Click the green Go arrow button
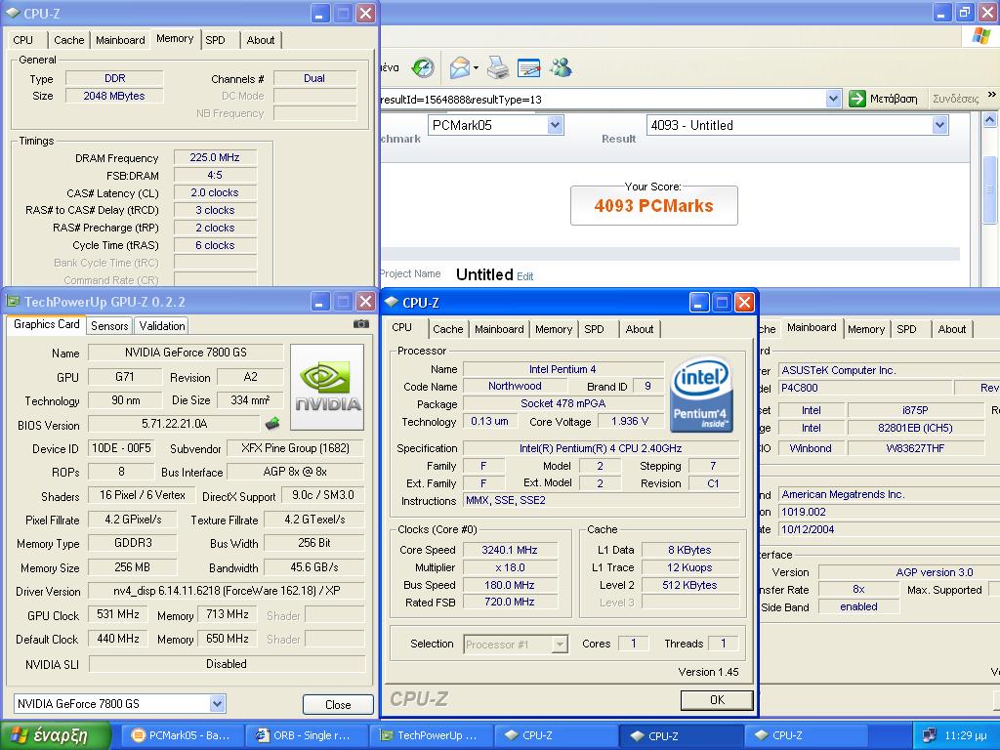 857,99
